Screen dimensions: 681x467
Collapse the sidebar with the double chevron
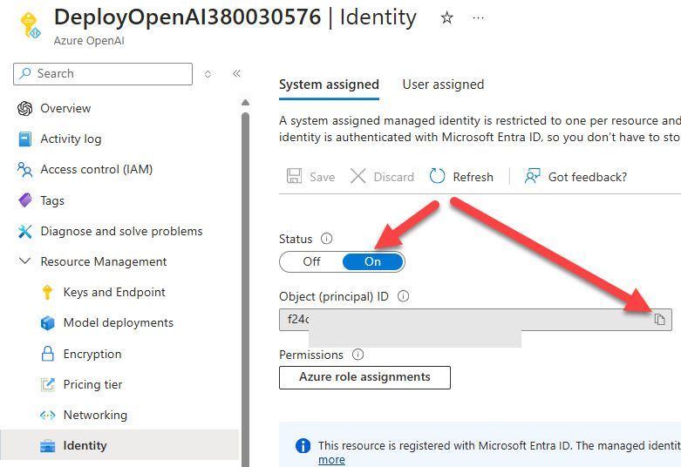click(x=236, y=73)
